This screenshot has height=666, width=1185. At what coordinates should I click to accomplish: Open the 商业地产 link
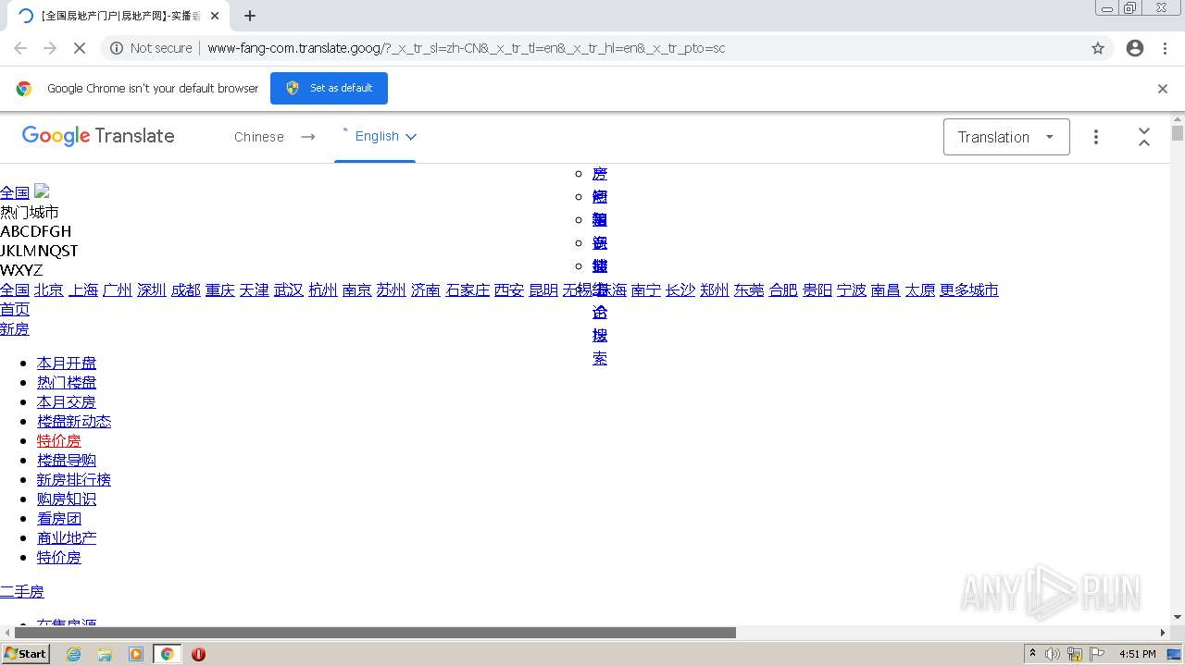(67, 538)
